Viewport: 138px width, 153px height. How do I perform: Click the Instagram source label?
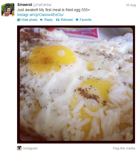click(30, 148)
